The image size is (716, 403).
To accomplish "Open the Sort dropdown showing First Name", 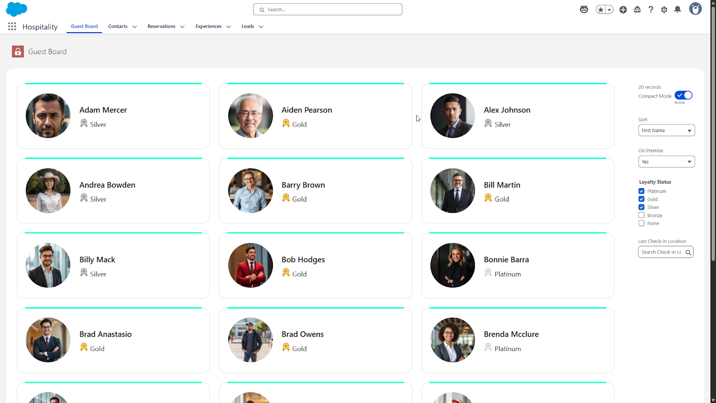I will click(666, 131).
